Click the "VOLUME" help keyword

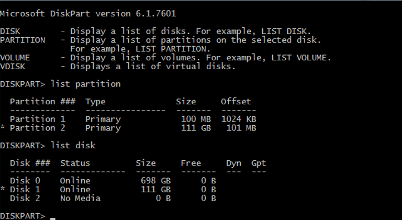click(15, 58)
